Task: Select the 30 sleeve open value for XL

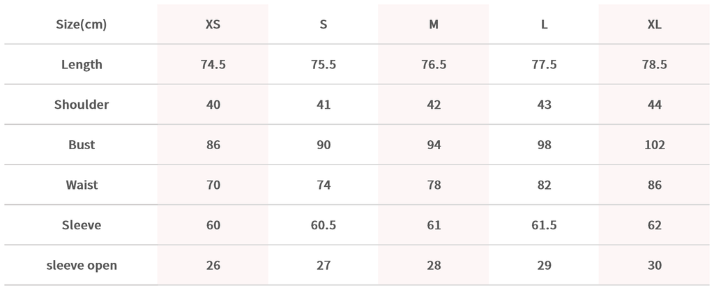Action: 655,266
